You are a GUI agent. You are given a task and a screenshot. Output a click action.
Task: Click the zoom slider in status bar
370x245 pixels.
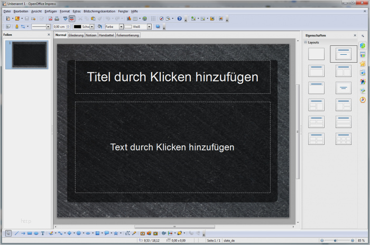point(337,240)
